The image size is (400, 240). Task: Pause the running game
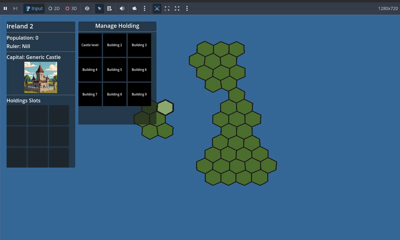point(5,8)
